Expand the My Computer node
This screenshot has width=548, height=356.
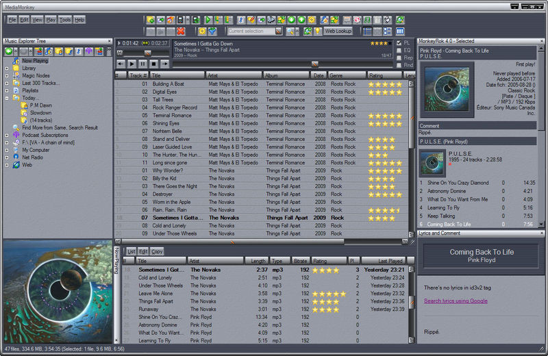click(7, 150)
